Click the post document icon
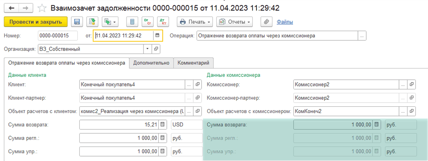Viewport: 428px width, 161px height. tap(93, 22)
